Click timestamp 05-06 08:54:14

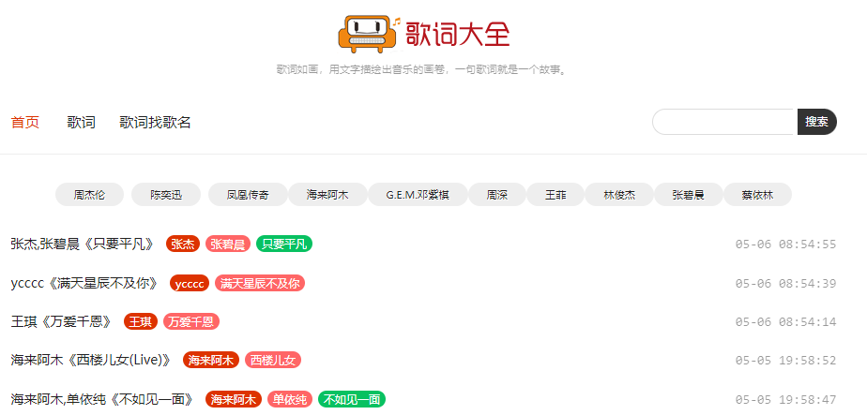coord(785,321)
